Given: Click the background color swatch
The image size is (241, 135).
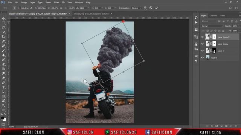Looking at the screenshot, I should coord(5,120).
